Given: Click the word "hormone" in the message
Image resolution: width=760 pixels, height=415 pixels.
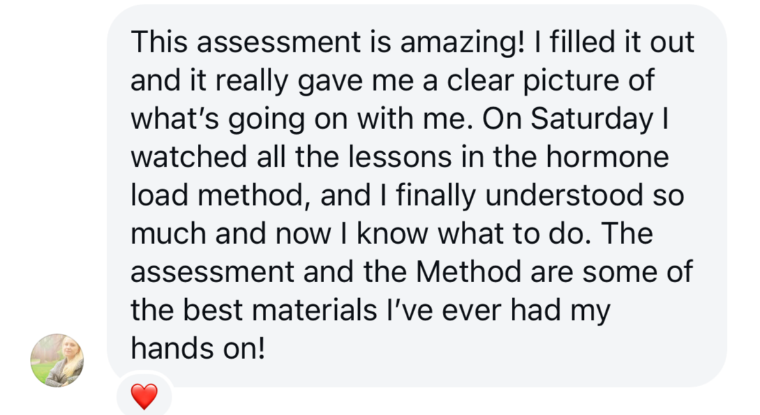Looking at the screenshot, I should coord(607,156).
